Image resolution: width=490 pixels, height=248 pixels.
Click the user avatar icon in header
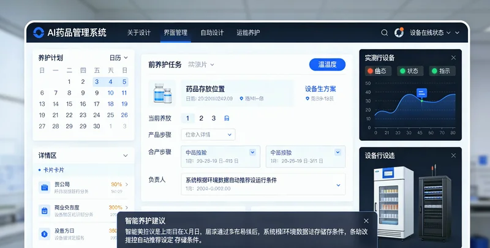[399, 32]
